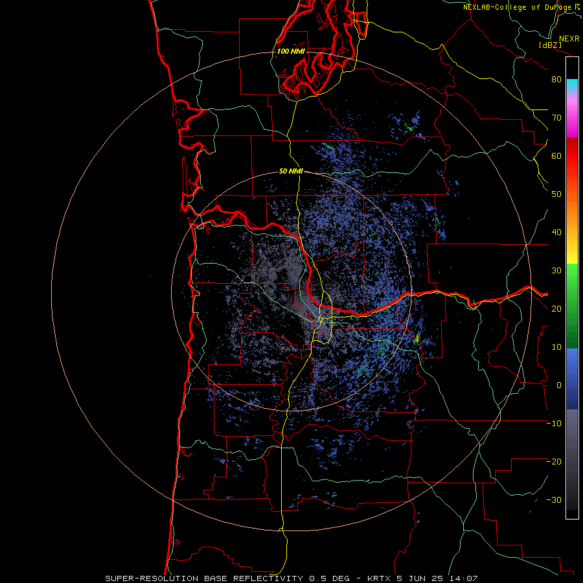Viewport: 583px width, 583px height.
Task: Click the '50 NMI' range ring label
Action: click(x=291, y=172)
